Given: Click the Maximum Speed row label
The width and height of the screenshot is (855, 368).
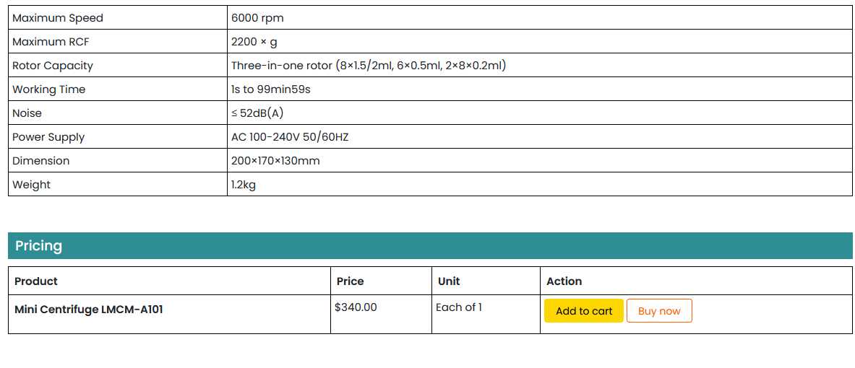Looking at the screenshot, I should click(x=58, y=18).
